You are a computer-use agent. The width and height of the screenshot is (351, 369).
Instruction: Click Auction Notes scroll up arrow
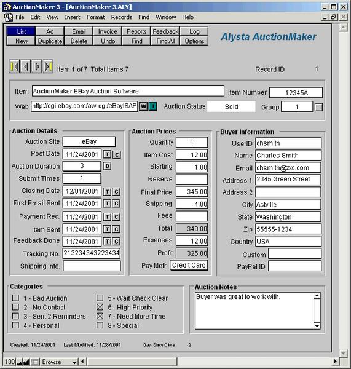pos(317,296)
